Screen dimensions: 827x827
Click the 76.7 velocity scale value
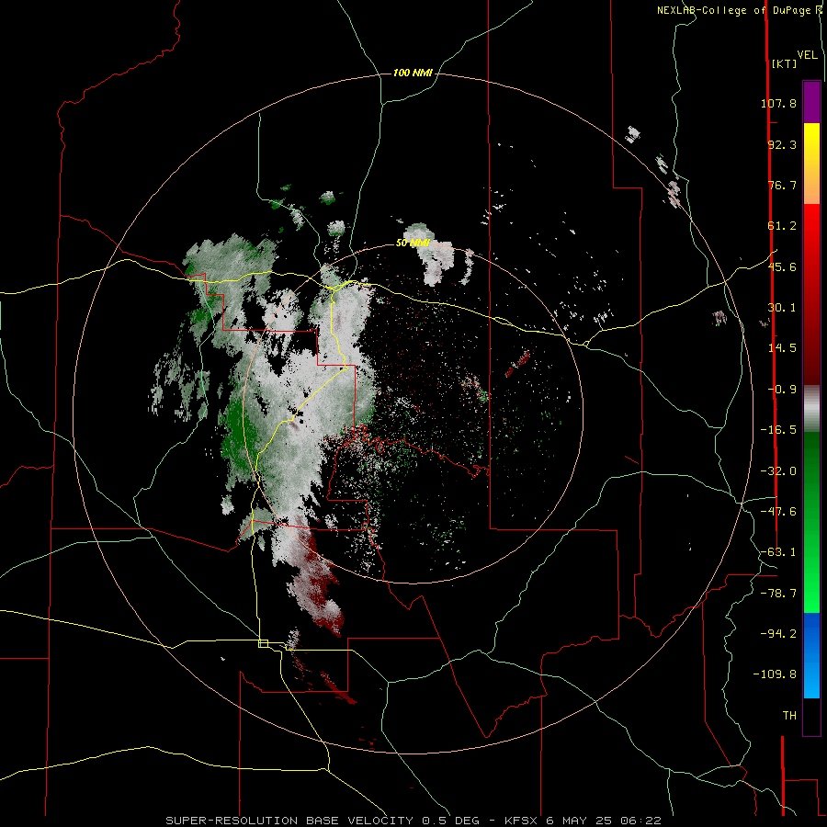pyautogui.click(x=782, y=185)
